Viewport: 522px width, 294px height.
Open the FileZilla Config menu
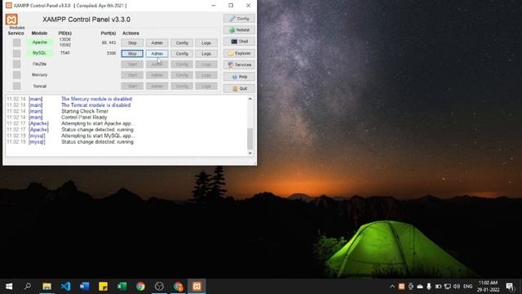pos(182,64)
